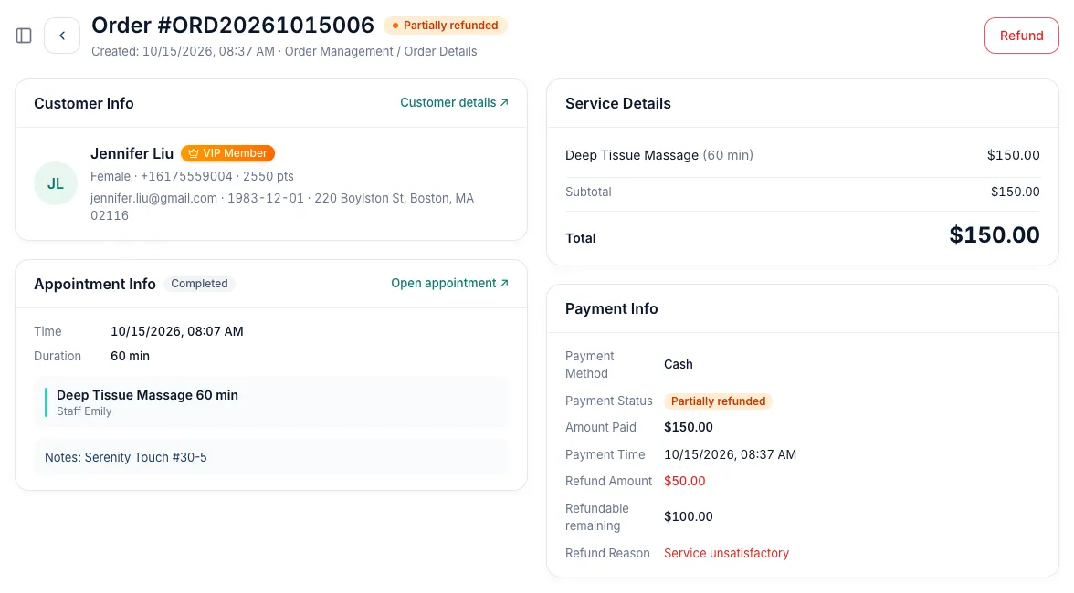Click the Partially refunded payment status badge

(718, 401)
